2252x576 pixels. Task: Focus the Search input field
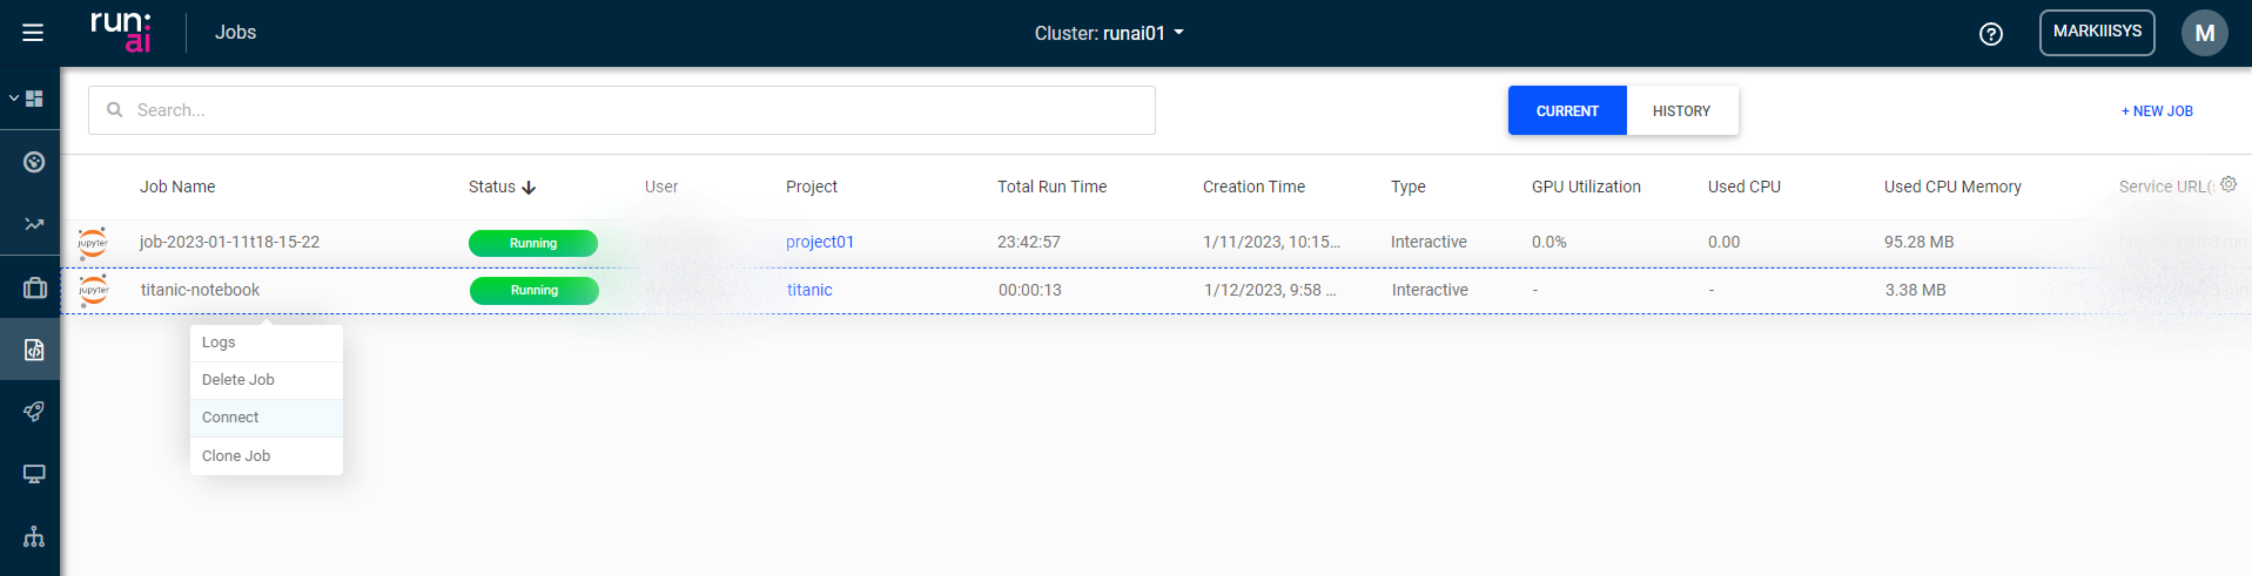tap(622, 110)
